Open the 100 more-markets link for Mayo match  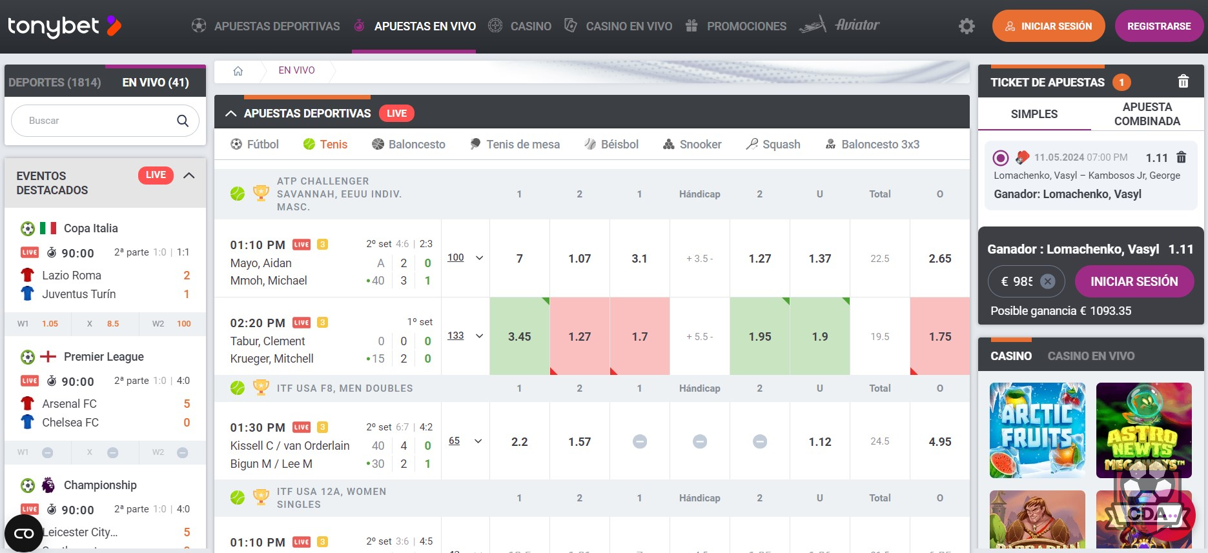pyautogui.click(x=456, y=257)
